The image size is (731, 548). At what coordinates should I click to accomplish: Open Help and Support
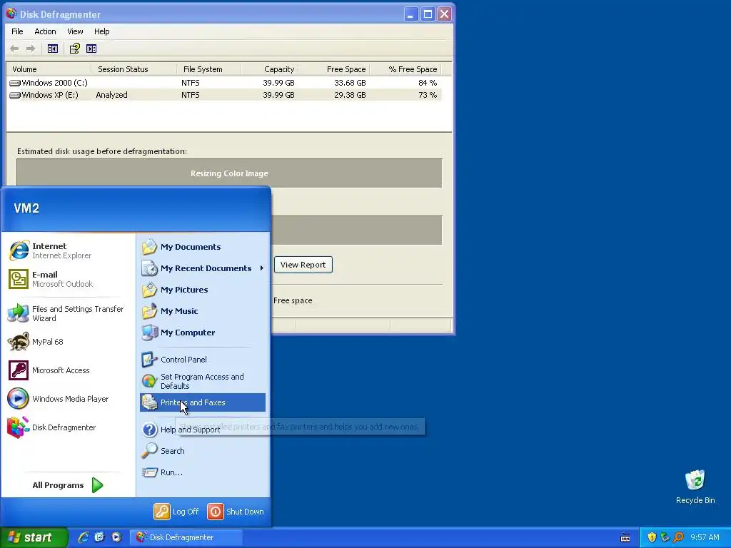pos(203,430)
